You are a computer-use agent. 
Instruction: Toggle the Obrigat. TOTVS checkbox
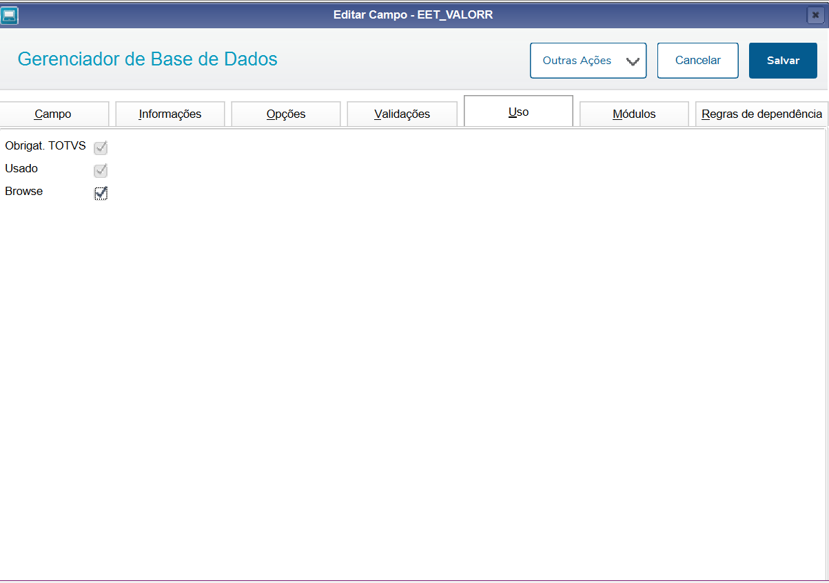101,147
